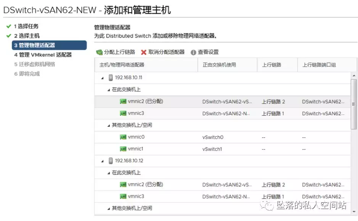
Task: Collapse 在此交换机上 group under 192.168.10.12
Action: pyautogui.click(x=109, y=173)
